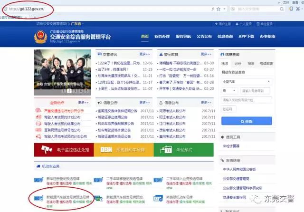The height and width of the screenshot is (212, 304).
Task: Click the icon next to 驾驶人考试预约结果公布
Action: [x=38, y=124]
